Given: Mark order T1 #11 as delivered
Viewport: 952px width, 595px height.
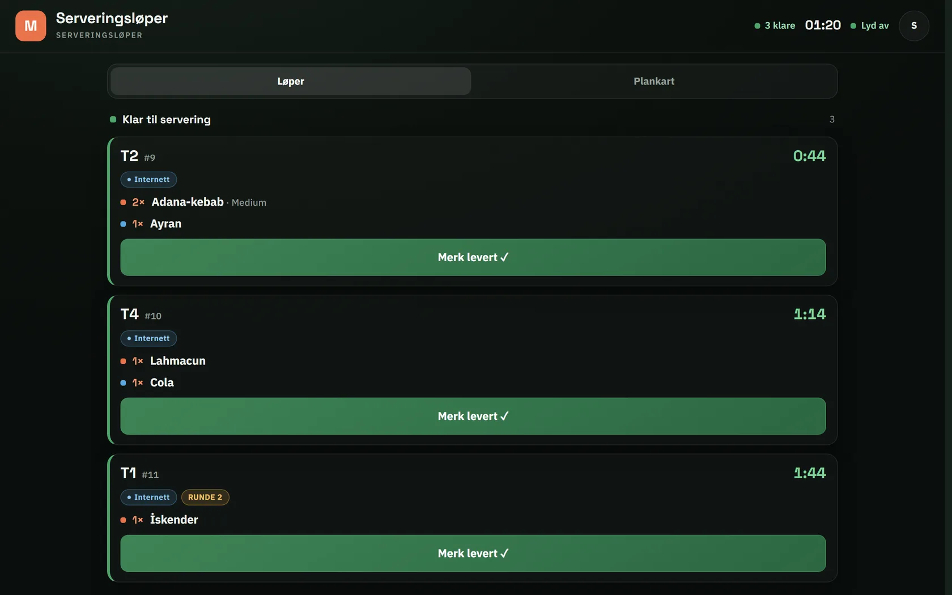Looking at the screenshot, I should coord(473,553).
